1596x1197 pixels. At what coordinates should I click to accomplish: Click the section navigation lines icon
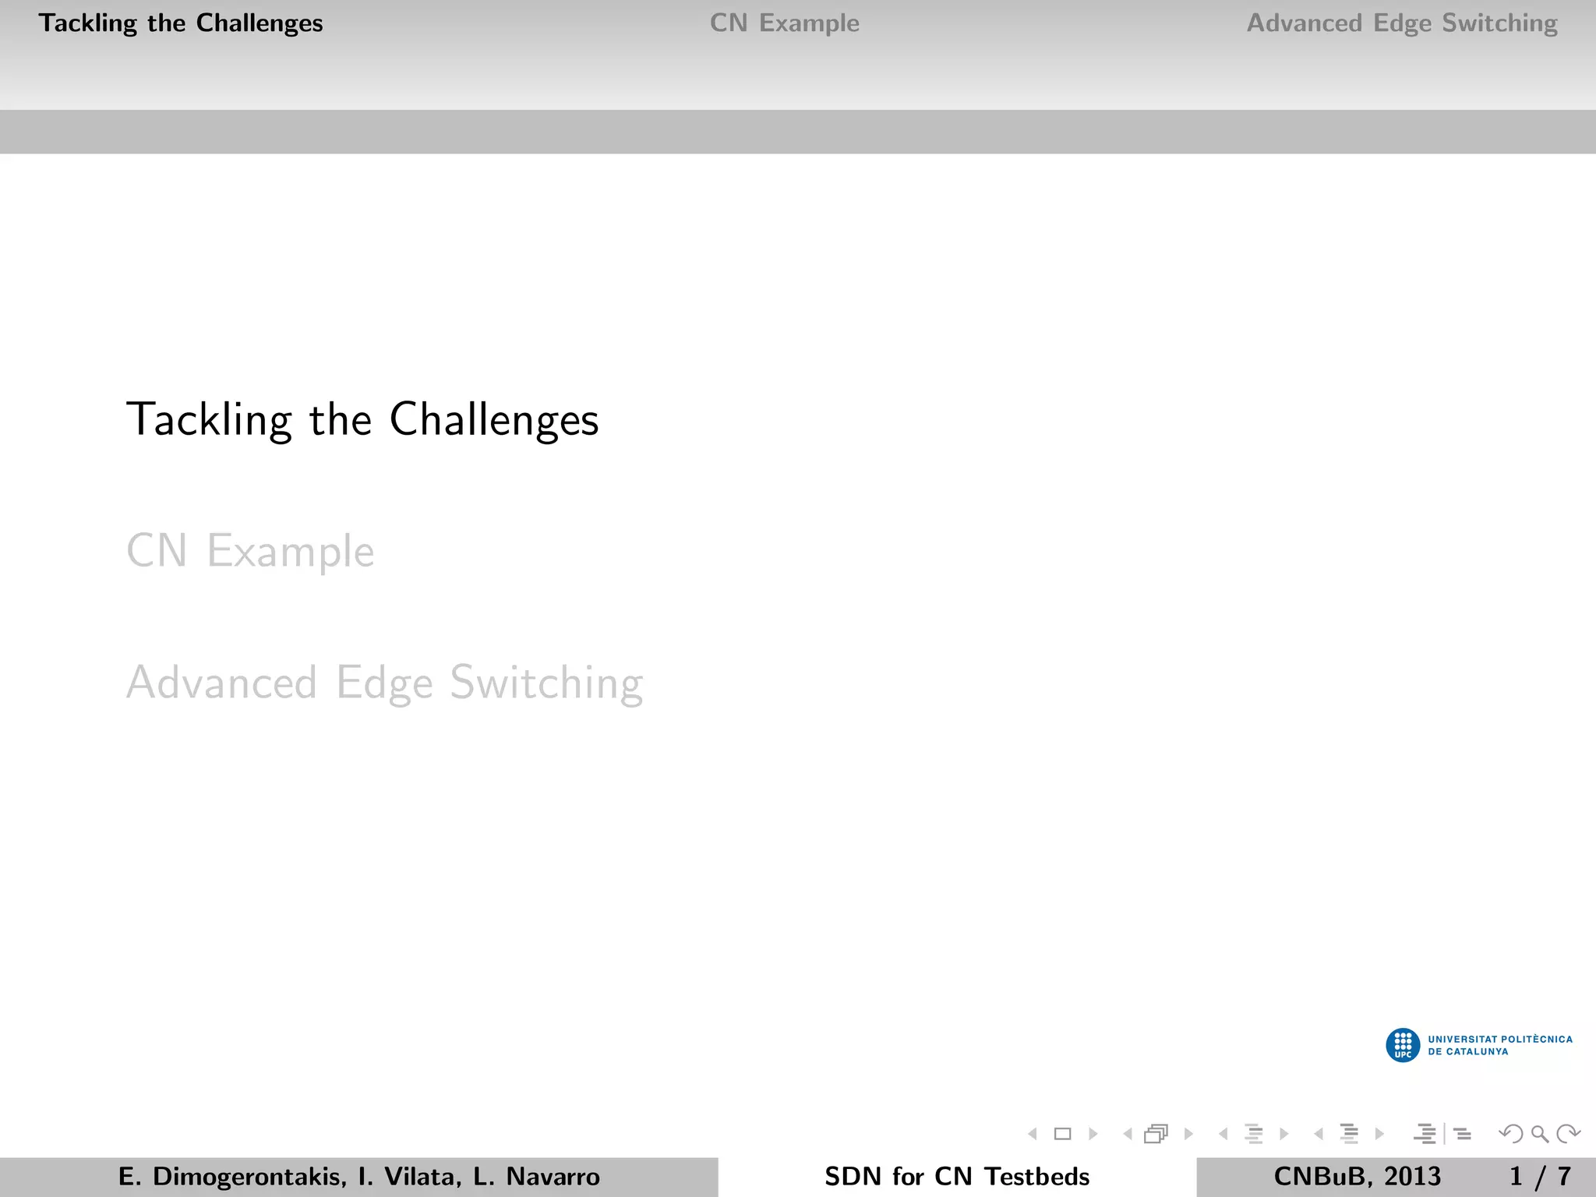(1349, 1134)
